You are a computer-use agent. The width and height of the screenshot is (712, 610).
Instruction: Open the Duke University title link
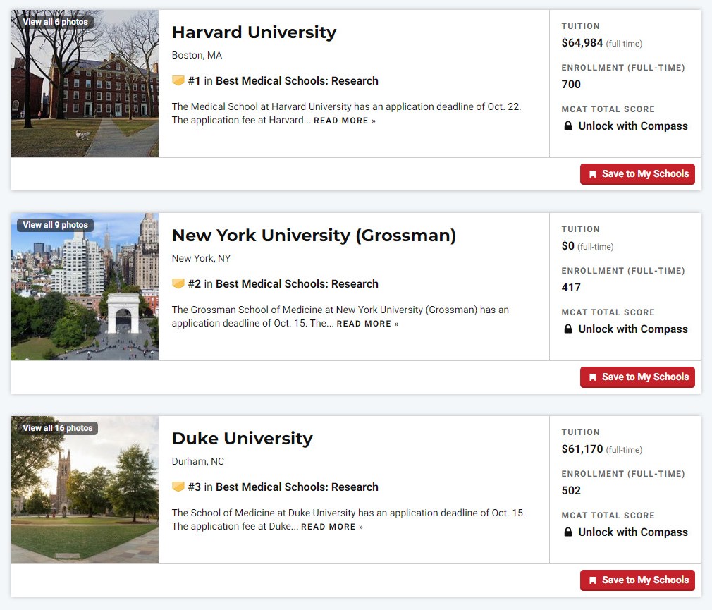242,439
